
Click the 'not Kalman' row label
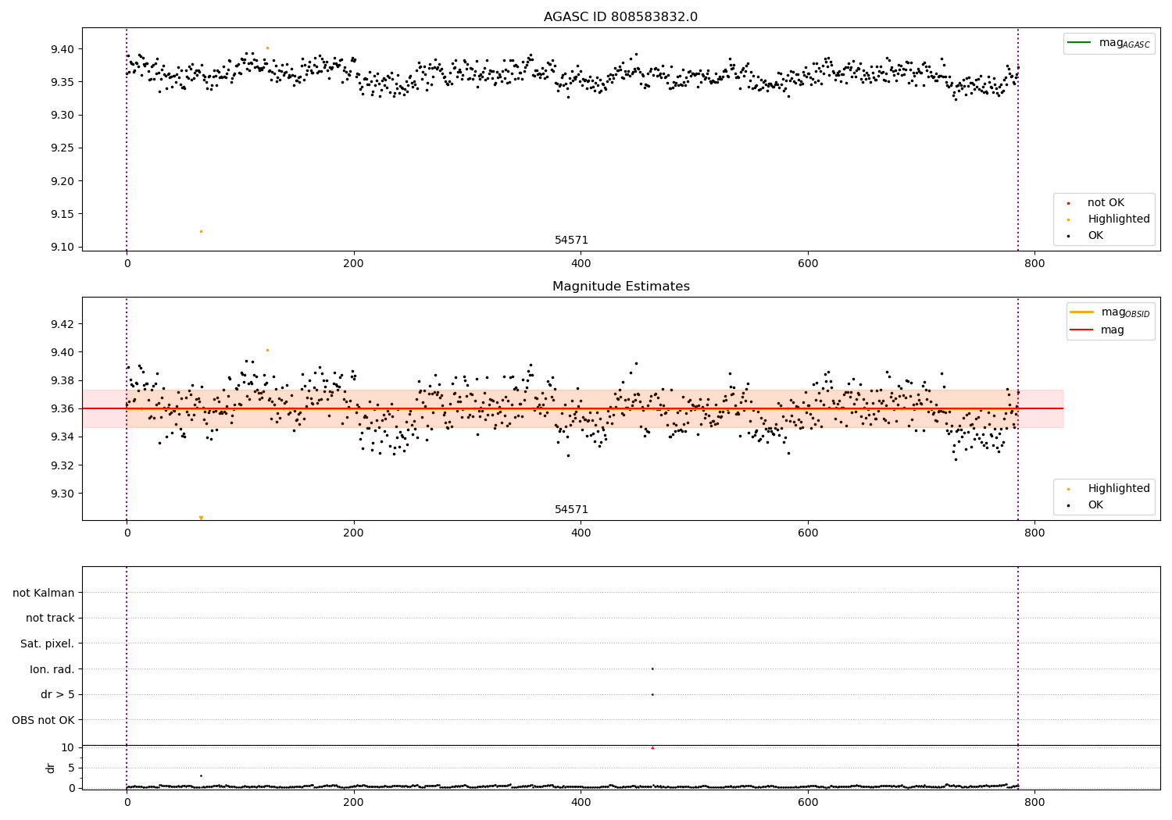click(x=44, y=593)
